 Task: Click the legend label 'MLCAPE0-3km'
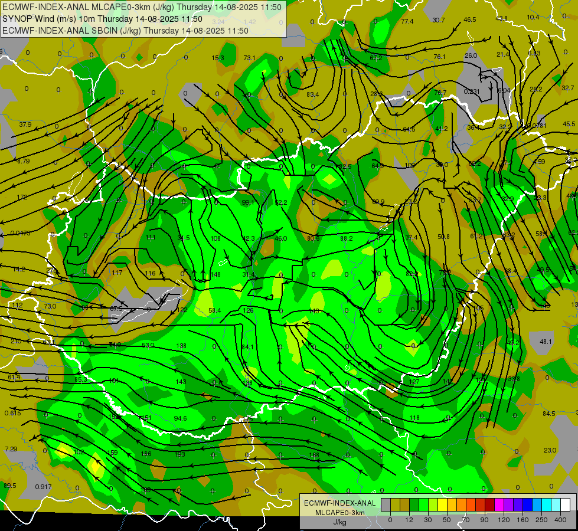339,512
